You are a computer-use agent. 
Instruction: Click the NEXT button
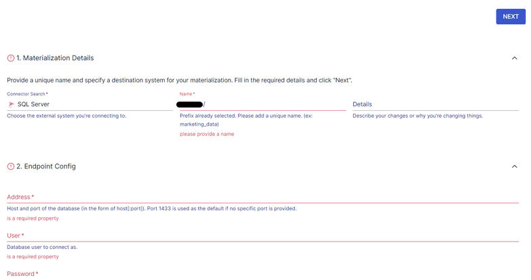511,16
